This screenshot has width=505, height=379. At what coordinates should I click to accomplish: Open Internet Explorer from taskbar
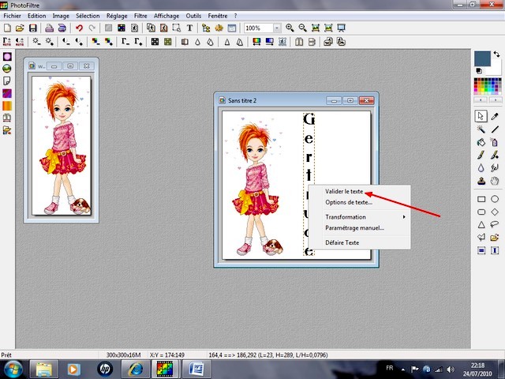pyautogui.click(x=135, y=370)
